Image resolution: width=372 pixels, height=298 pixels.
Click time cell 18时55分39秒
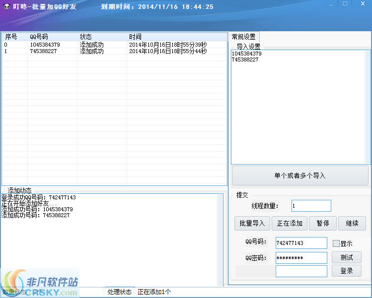tap(168, 45)
